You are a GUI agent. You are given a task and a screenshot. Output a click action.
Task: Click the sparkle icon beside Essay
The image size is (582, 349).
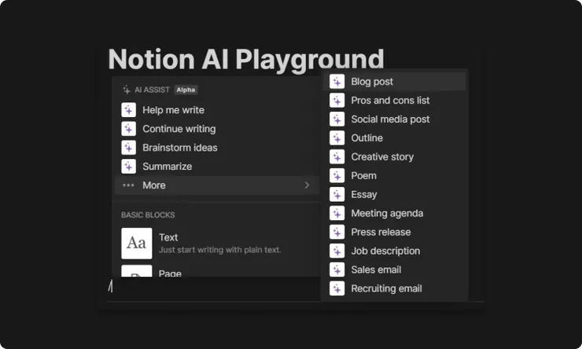pyautogui.click(x=337, y=194)
